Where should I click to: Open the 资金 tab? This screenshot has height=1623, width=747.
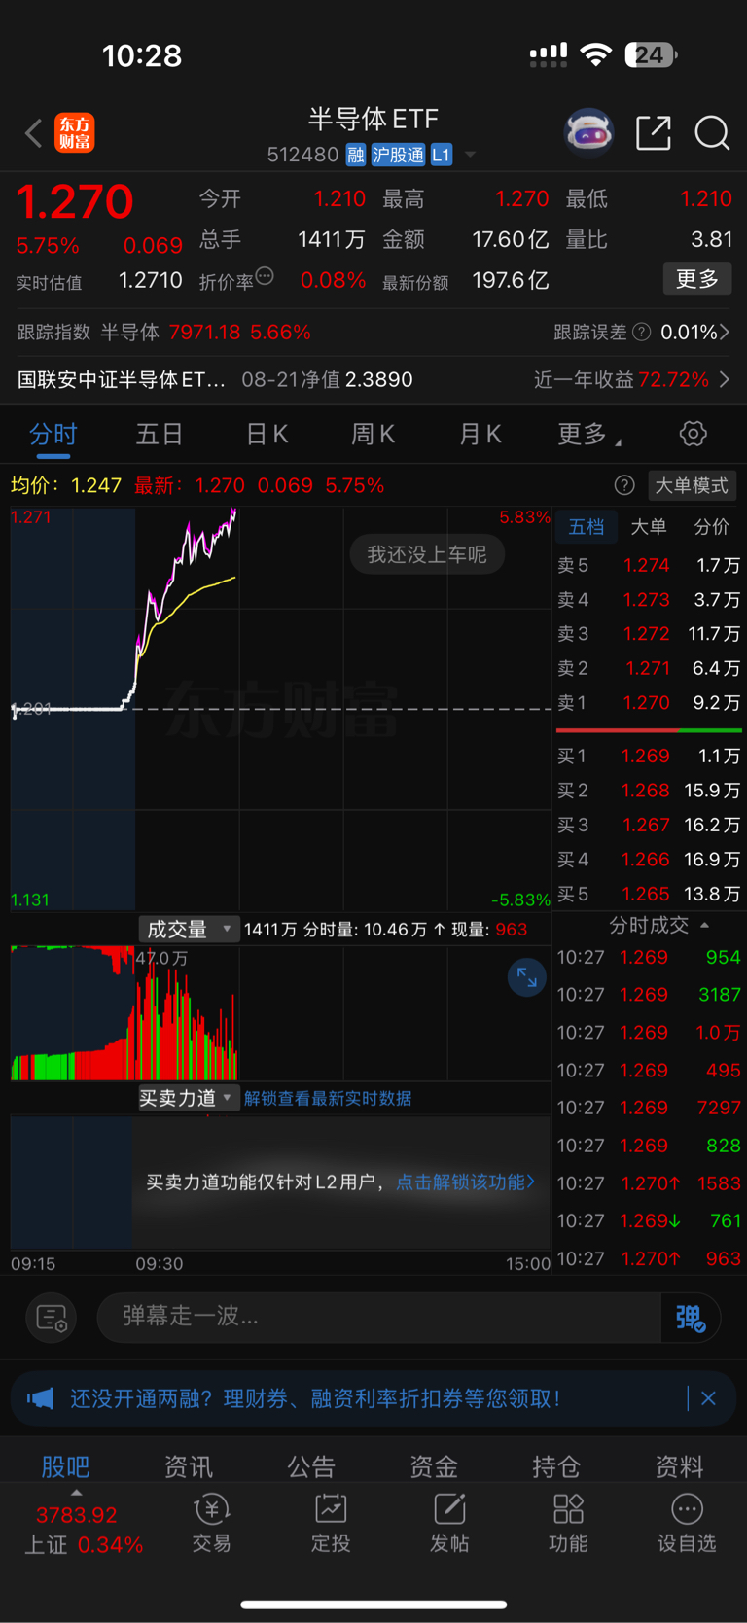433,1465
